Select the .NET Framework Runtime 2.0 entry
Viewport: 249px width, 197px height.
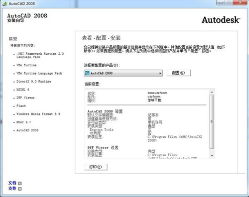click(x=40, y=55)
